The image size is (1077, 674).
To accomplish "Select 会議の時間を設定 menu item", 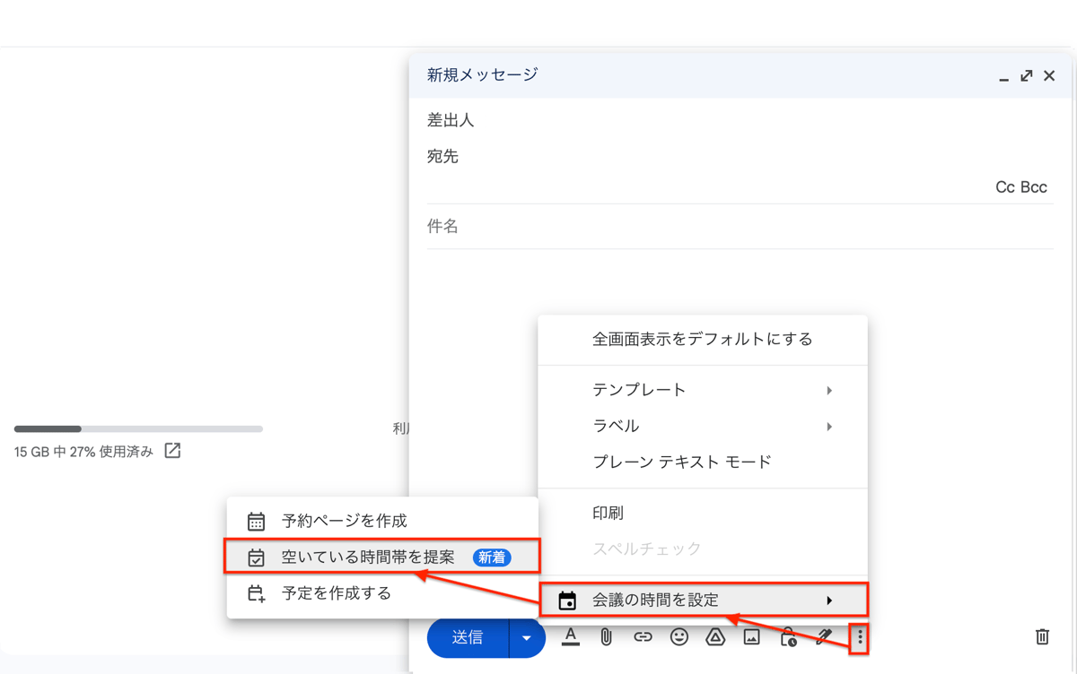I will 703,600.
